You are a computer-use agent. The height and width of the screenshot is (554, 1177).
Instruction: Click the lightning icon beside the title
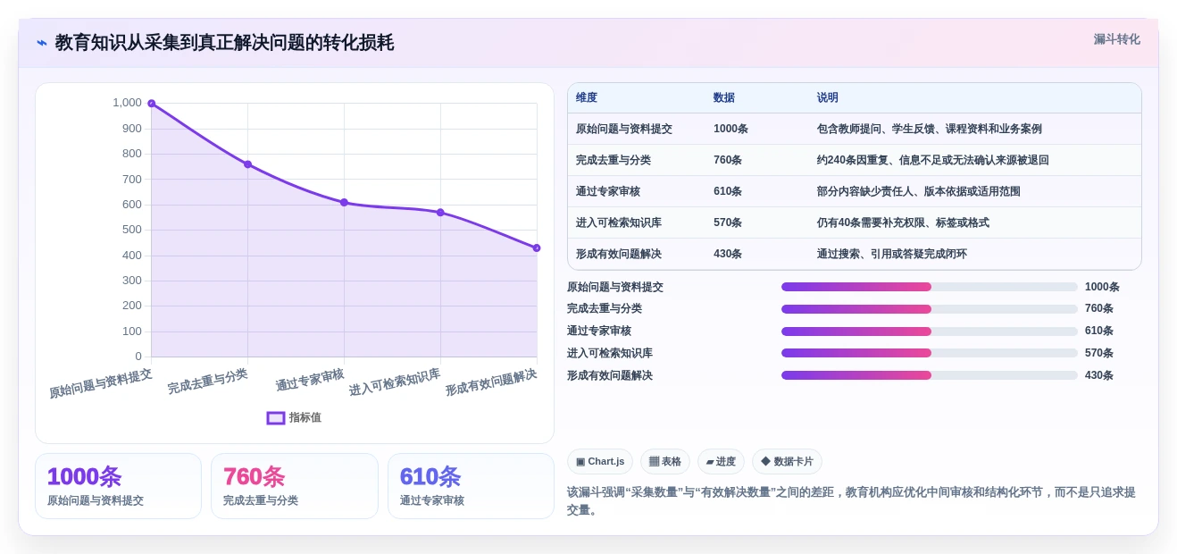(41, 43)
